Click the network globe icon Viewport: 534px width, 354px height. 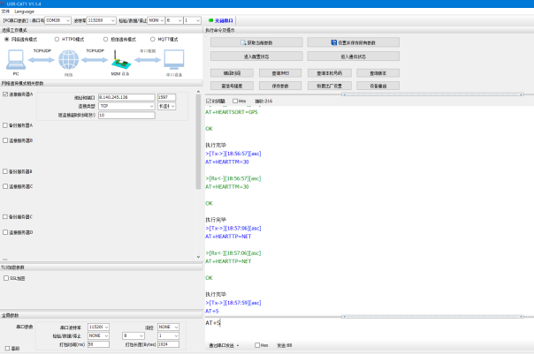(68, 60)
